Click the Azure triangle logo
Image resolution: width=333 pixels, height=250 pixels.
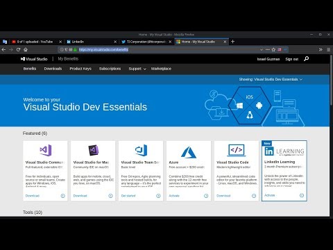click(x=189, y=152)
